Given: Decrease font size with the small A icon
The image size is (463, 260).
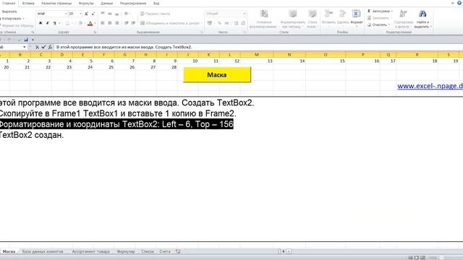Looking at the screenshot, I should coord(93,14).
